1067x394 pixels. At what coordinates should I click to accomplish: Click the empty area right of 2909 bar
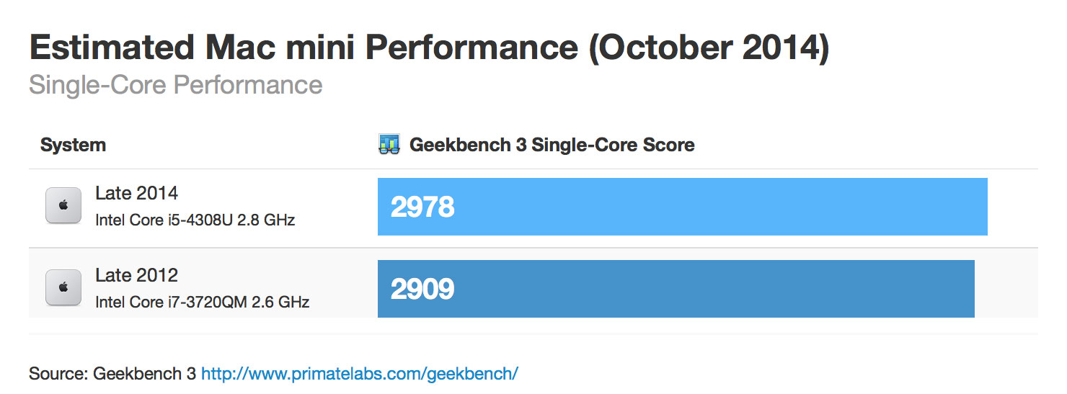click(x=1006, y=289)
